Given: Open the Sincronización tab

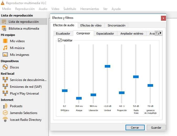Looking at the screenshot, I should (116, 25).
